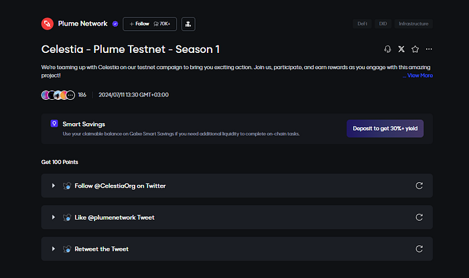Click the verified badge beside Plume Network
The image size is (469, 278).
coord(115,24)
